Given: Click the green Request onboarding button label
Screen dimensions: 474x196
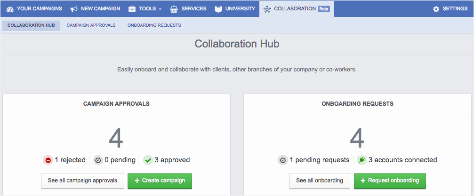Looking at the screenshot, I should [x=394, y=180].
